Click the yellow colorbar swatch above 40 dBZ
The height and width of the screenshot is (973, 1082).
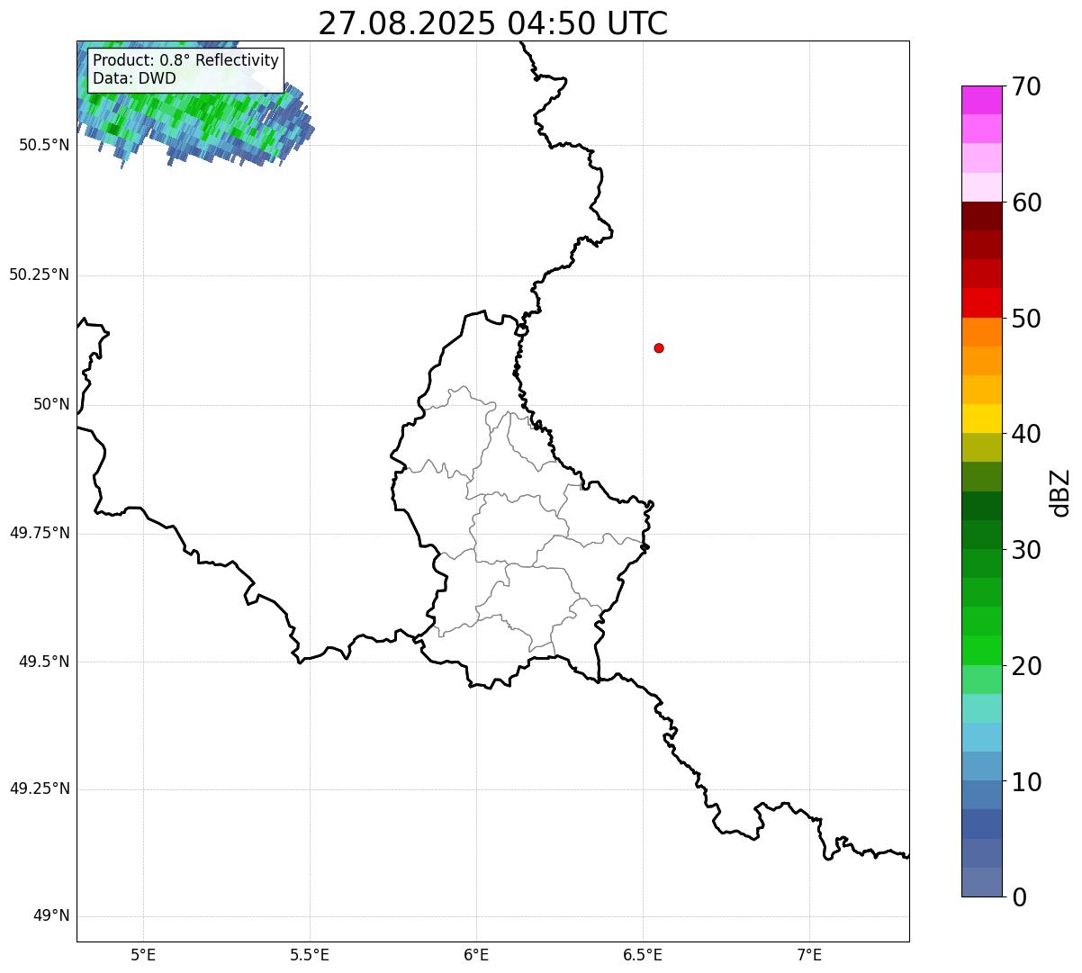tap(981, 419)
